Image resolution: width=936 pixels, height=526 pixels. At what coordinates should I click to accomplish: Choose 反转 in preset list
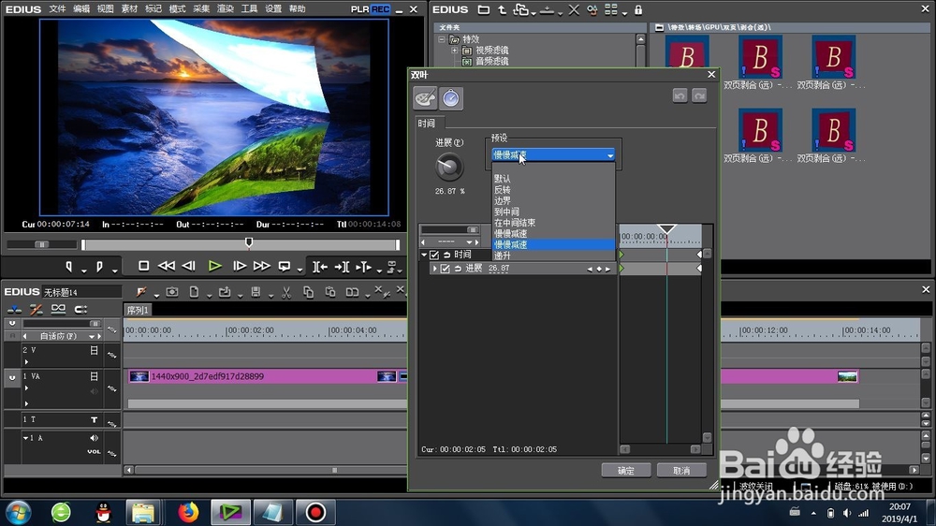[553, 190]
